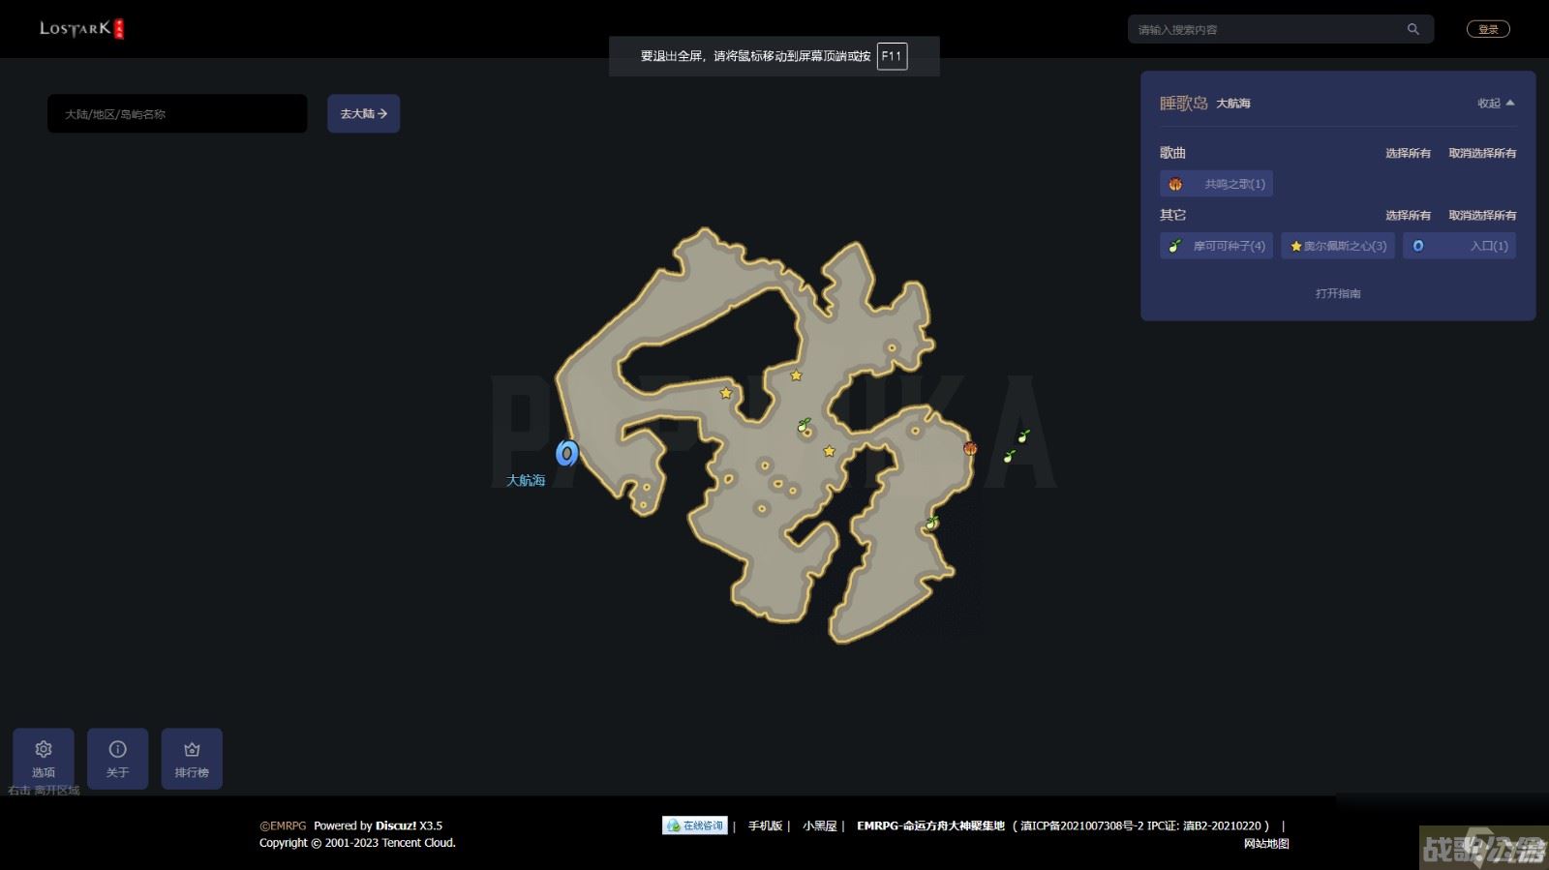Toggle the 入口(1) filter
Screen dimensions: 1549x870
(x=1459, y=246)
